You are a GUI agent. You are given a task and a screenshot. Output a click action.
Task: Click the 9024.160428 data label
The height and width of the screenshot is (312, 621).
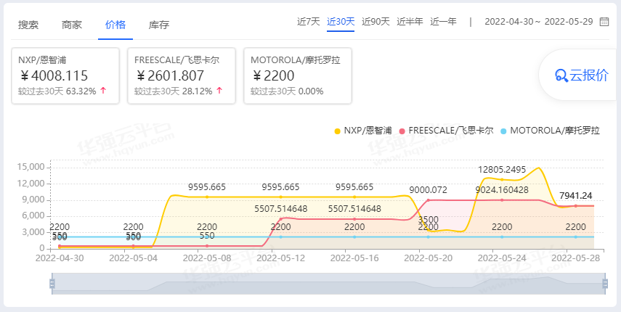click(x=502, y=190)
